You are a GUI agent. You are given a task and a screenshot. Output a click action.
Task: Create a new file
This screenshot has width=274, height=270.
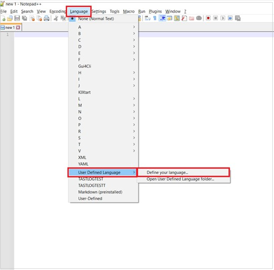point(3,18)
